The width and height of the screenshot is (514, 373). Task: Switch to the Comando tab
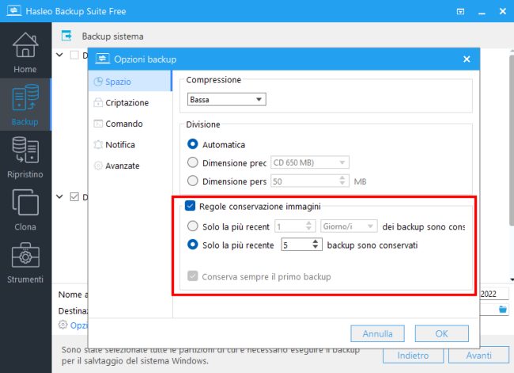tap(130, 124)
